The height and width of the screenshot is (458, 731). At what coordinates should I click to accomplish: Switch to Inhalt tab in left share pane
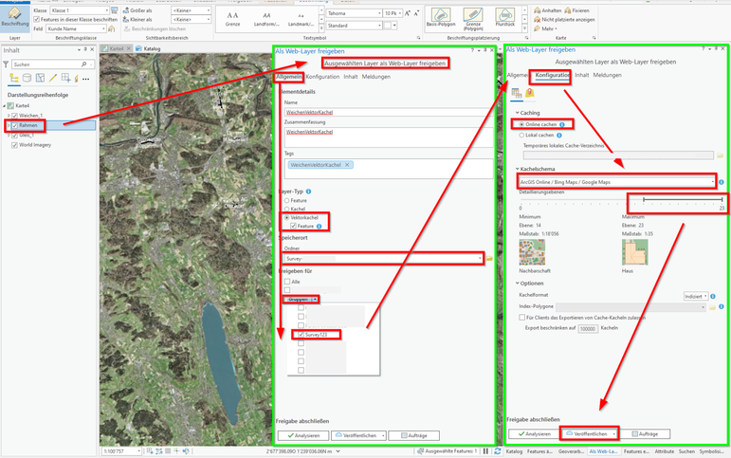351,77
